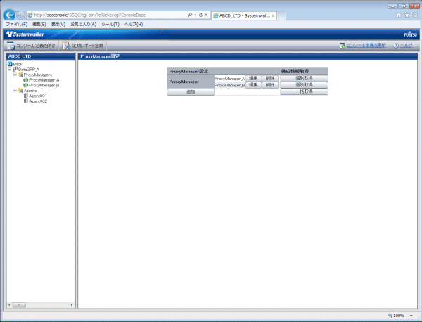Image resolution: width=422 pixels, height=322 pixels.
Task: Click 編集 button for ProxyManager_A
Action: pyautogui.click(x=253, y=78)
